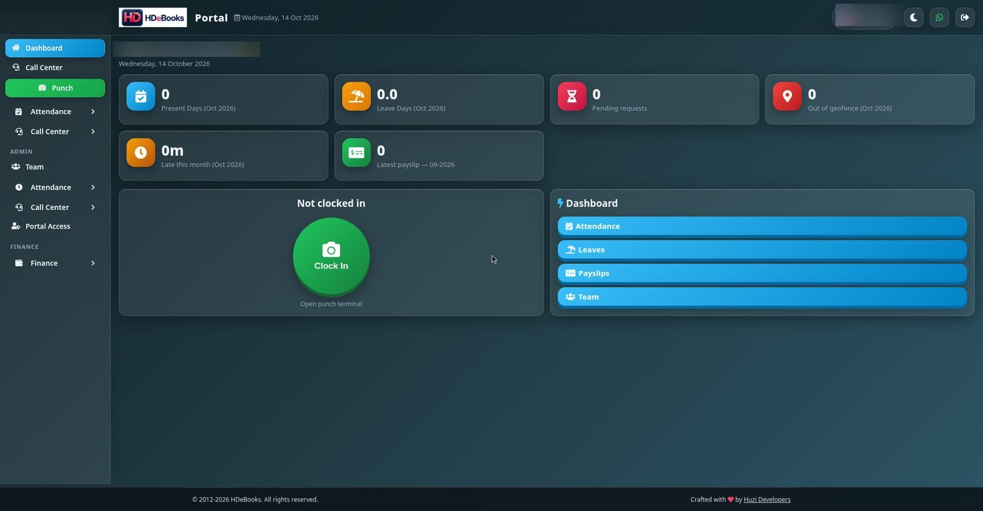Open the Team quick link button
The width and height of the screenshot is (983, 511).
pyautogui.click(x=762, y=297)
